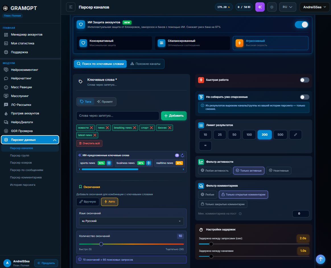Remove the 'breaking news' keyword tag

click(134, 128)
